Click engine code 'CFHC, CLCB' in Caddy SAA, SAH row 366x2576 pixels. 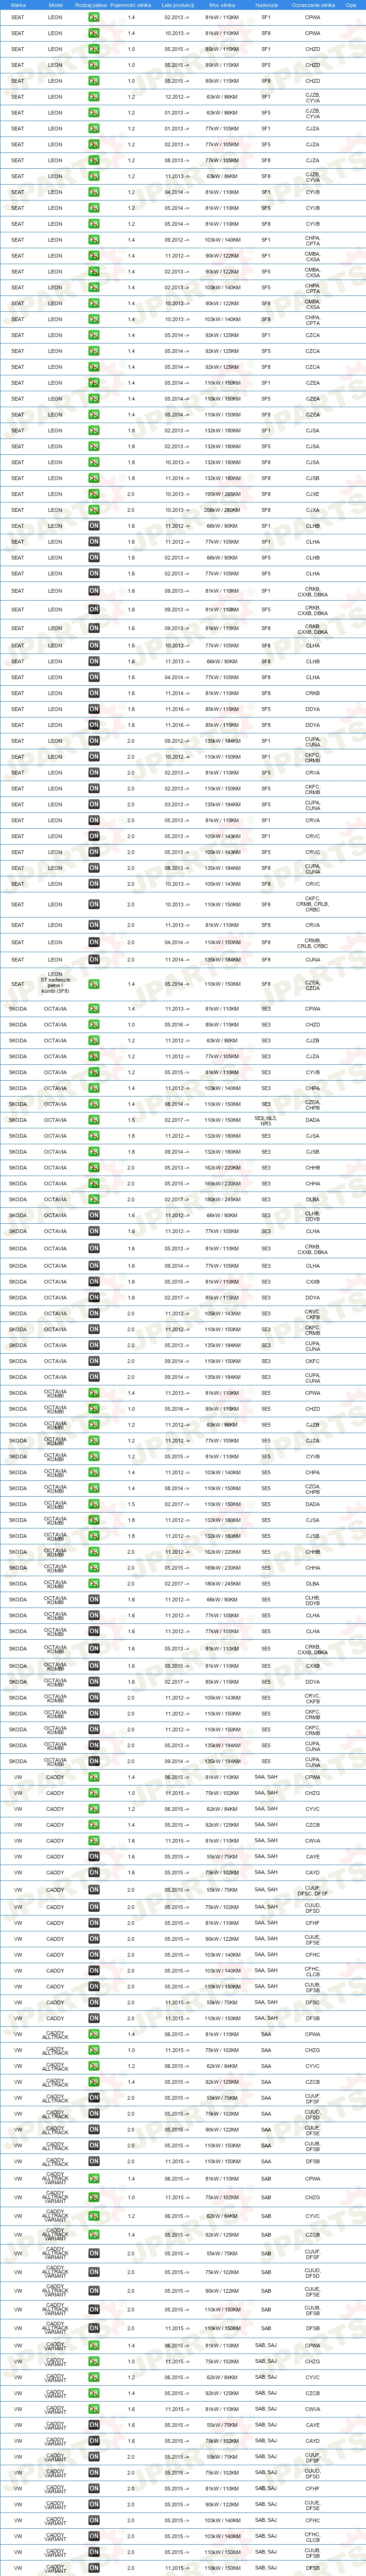click(313, 1971)
